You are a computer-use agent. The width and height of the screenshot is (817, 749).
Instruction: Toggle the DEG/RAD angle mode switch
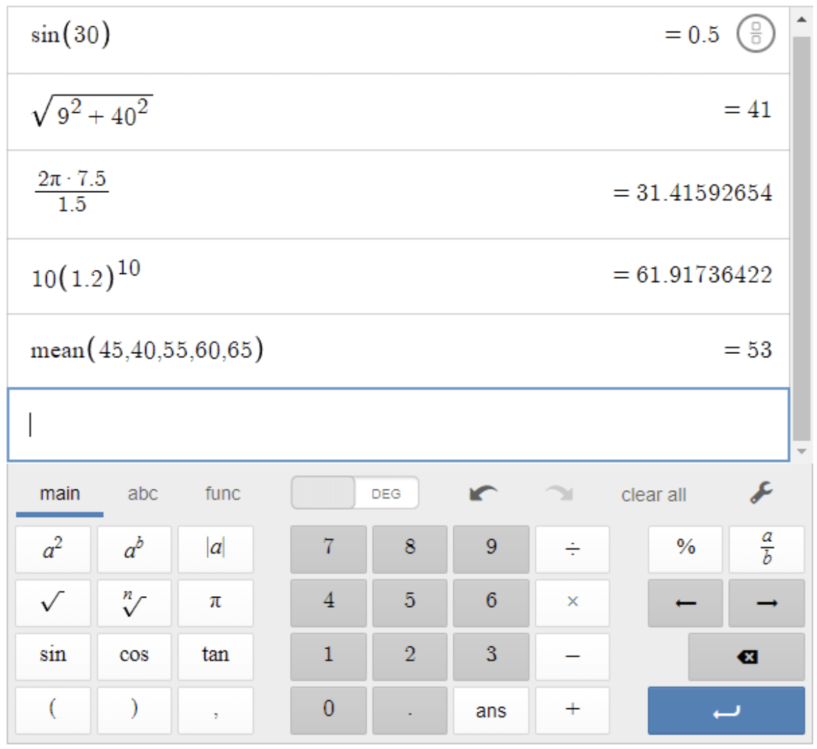point(355,493)
